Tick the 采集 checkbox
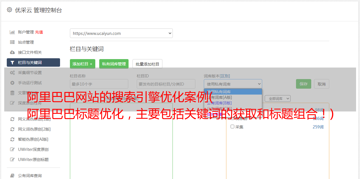The width and height of the screenshot is (360, 179). click(233, 127)
